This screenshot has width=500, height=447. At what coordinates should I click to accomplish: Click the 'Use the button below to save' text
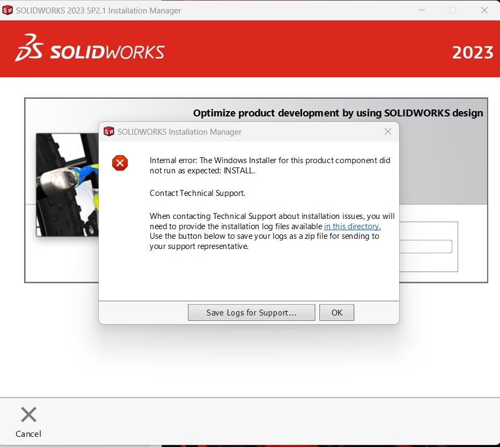(x=264, y=241)
